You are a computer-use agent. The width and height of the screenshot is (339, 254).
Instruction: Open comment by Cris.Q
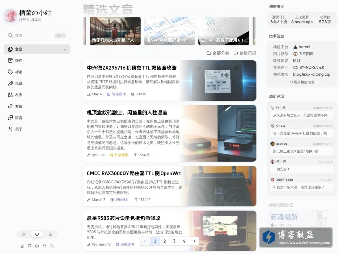[302, 130]
